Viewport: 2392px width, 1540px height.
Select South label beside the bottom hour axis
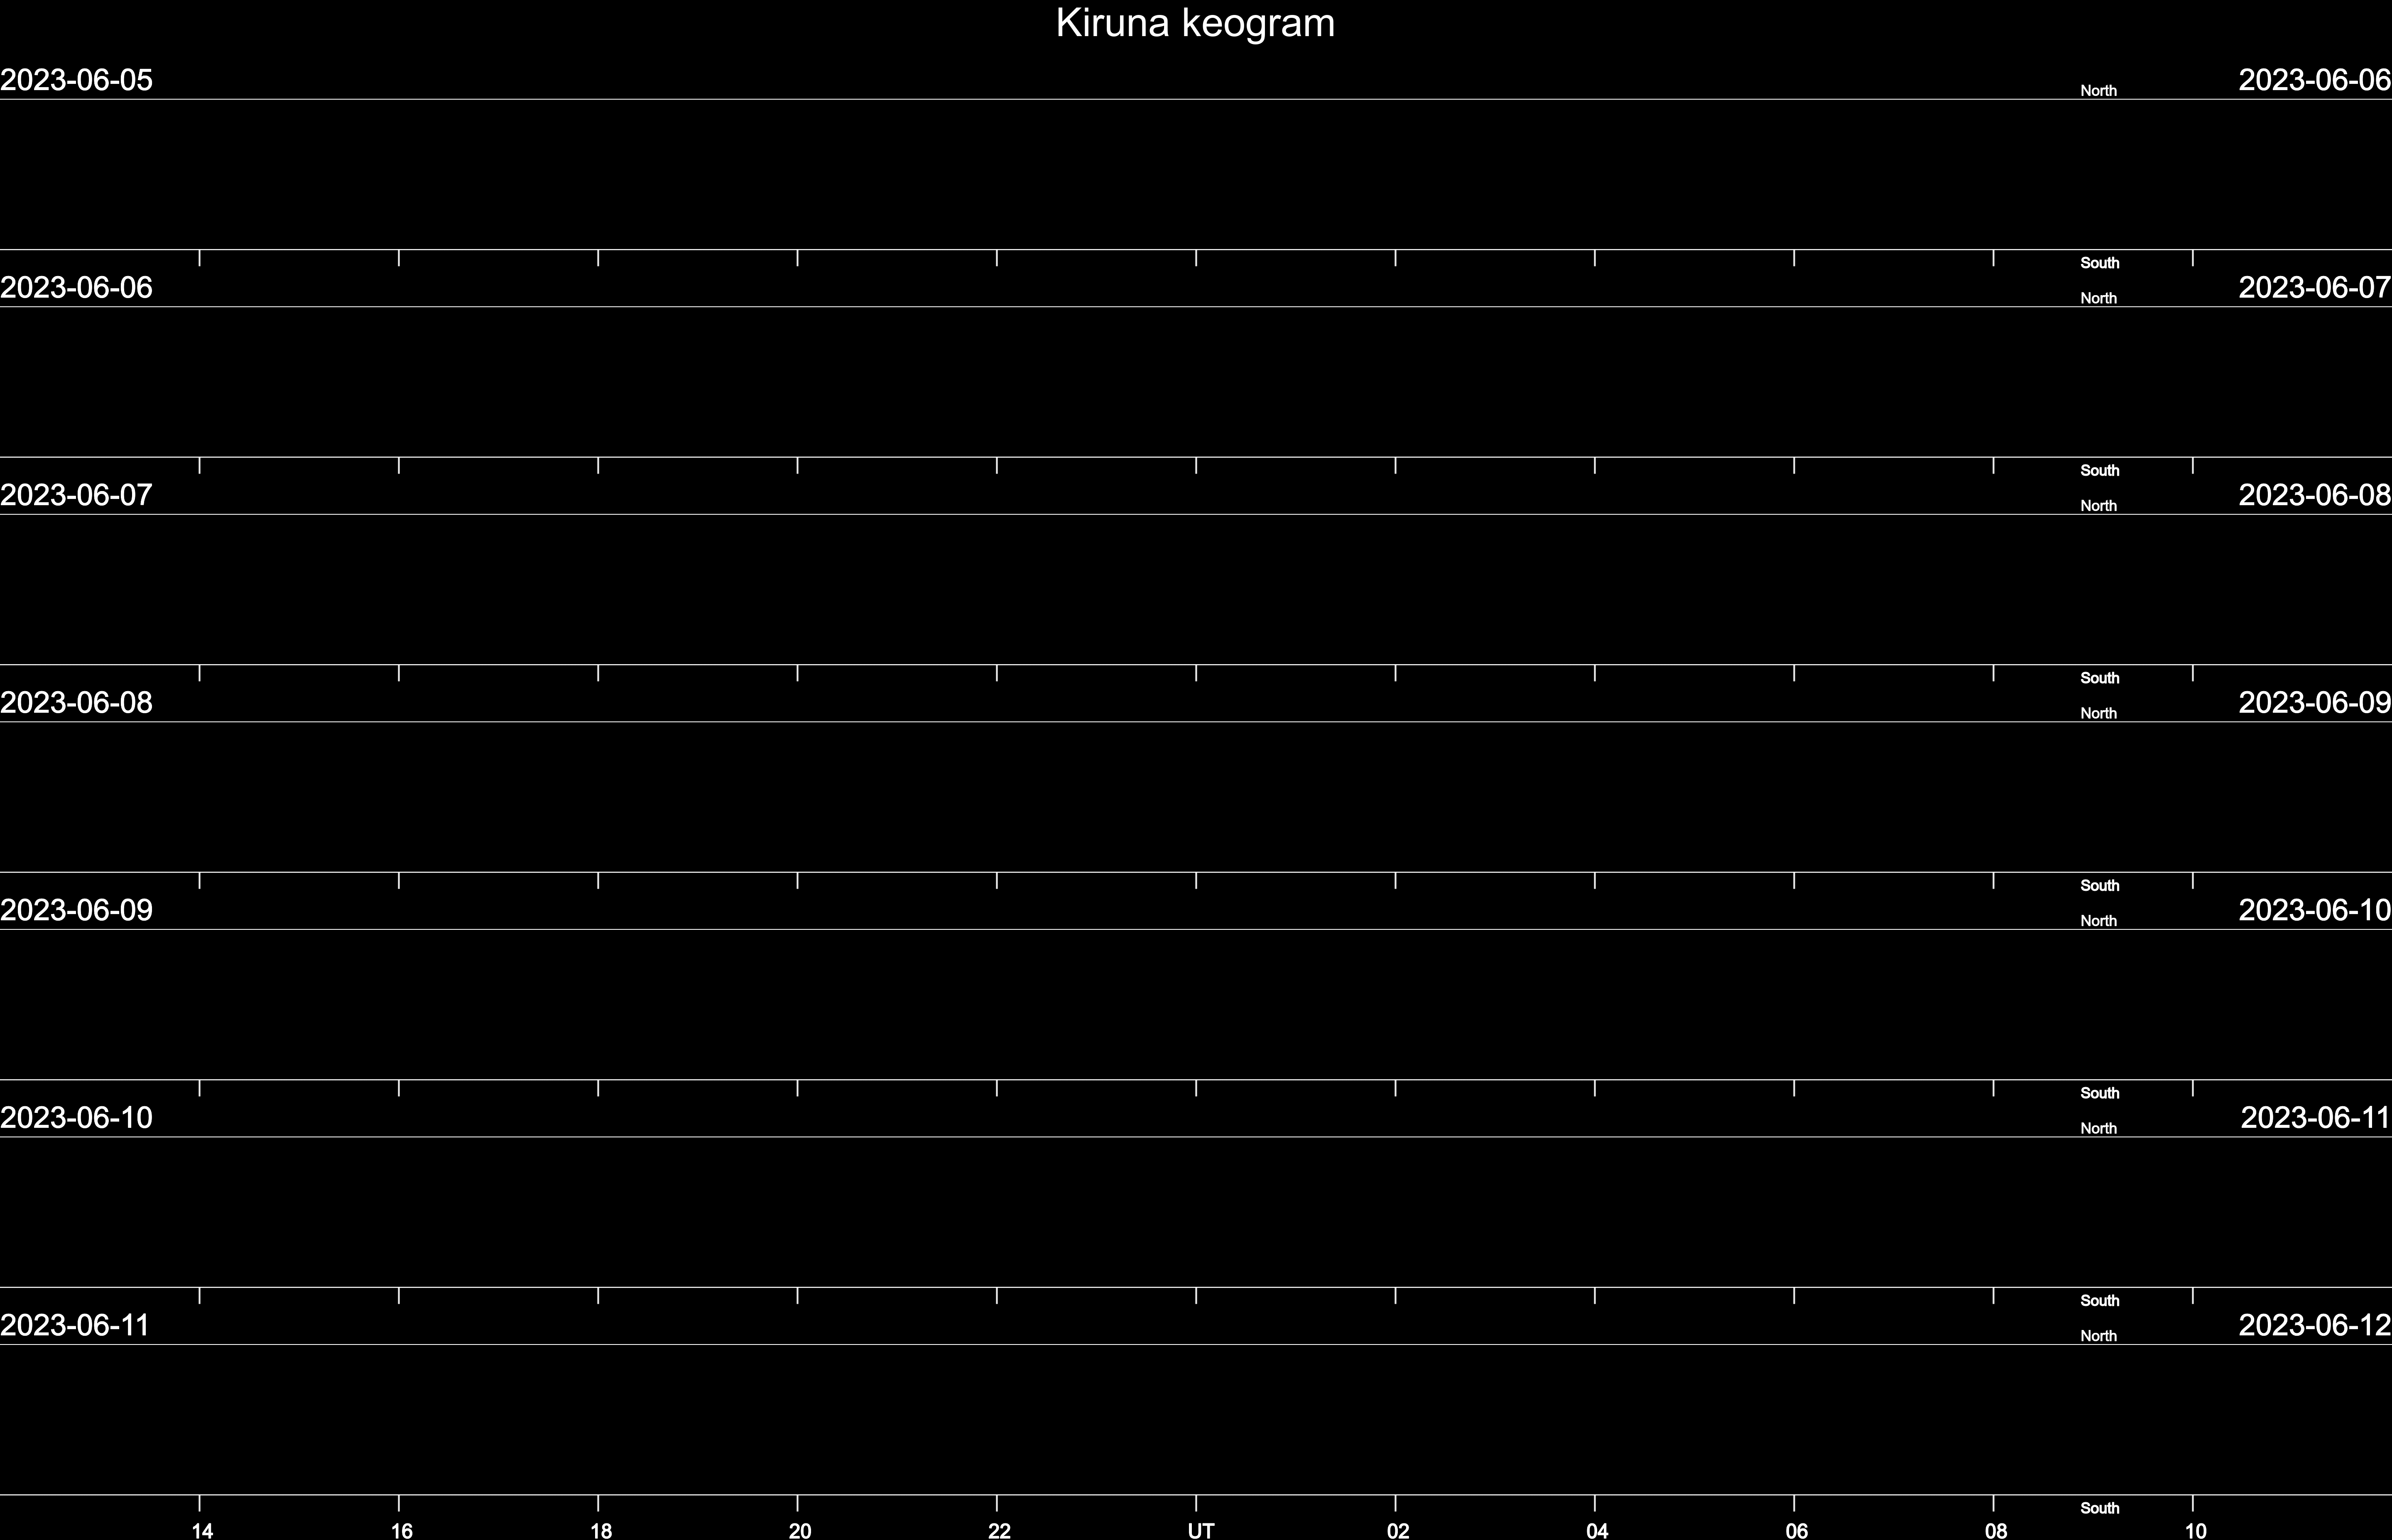click(2100, 1508)
